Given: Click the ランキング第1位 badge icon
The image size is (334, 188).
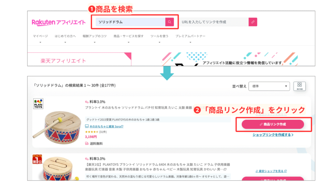Looking at the screenshot, I should 37,159.
